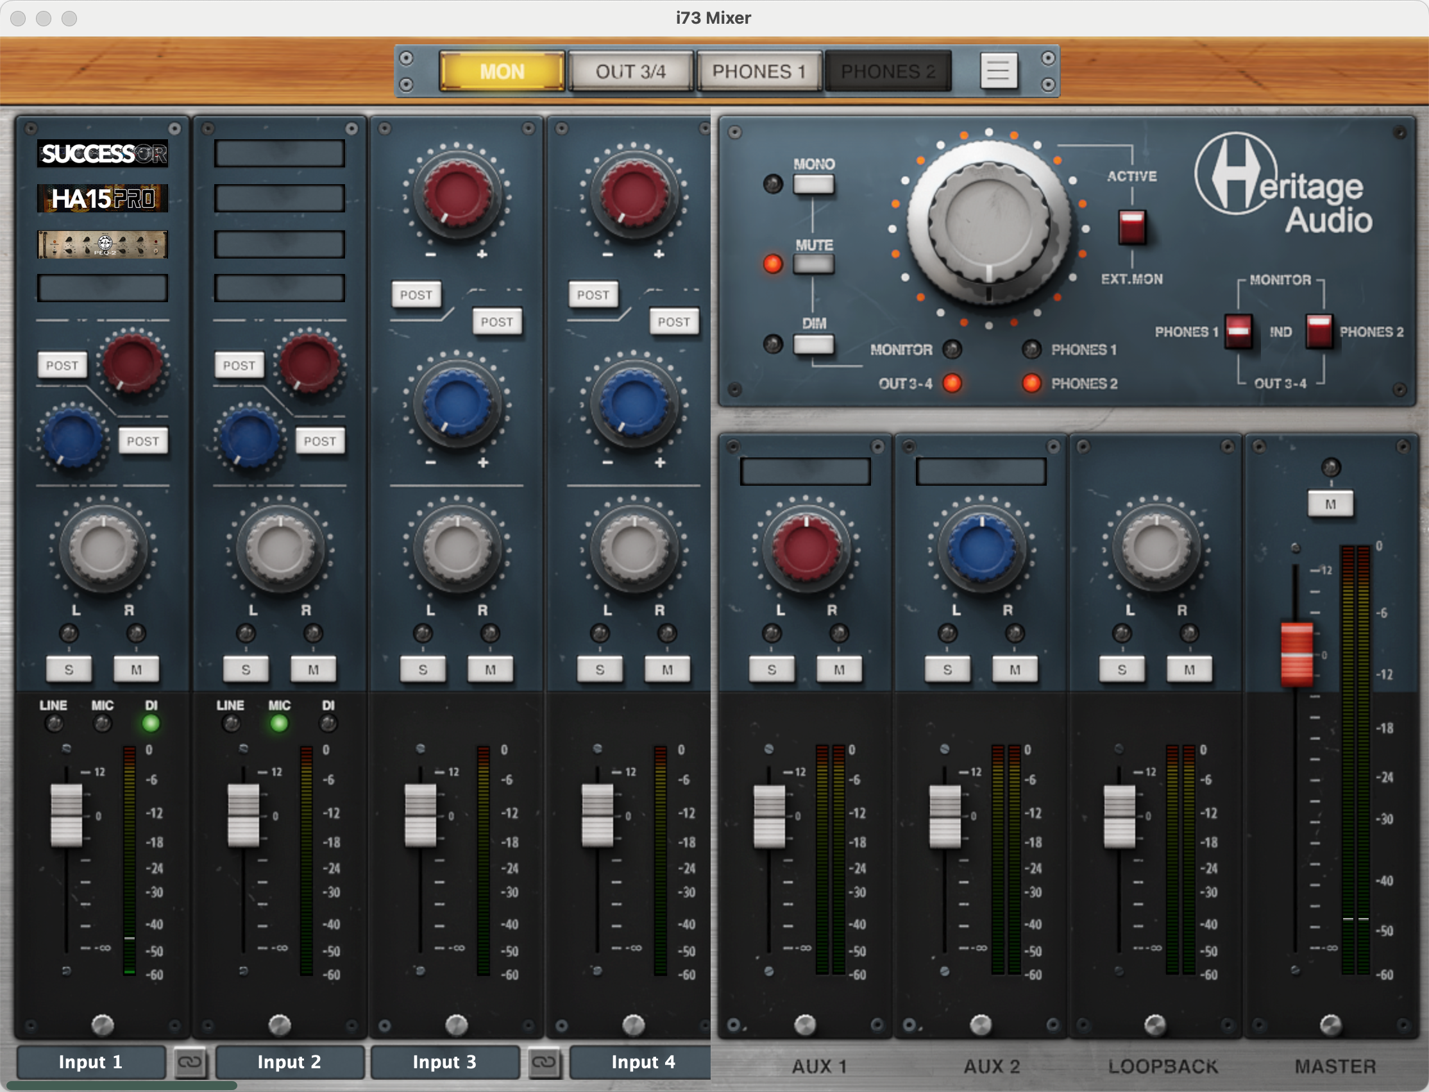The height and width of the screenshot is (1092, 1429).
Task: Open the SUCCESSOR plugin slot on Input 1
Action: tap(103, 153)
